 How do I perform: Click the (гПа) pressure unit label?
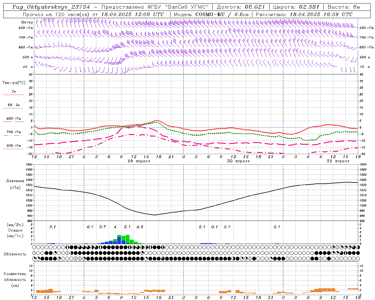click(15, 188)
